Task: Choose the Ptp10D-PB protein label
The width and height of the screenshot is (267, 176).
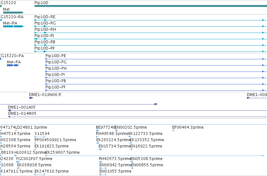Action: (x=56, y=81)
